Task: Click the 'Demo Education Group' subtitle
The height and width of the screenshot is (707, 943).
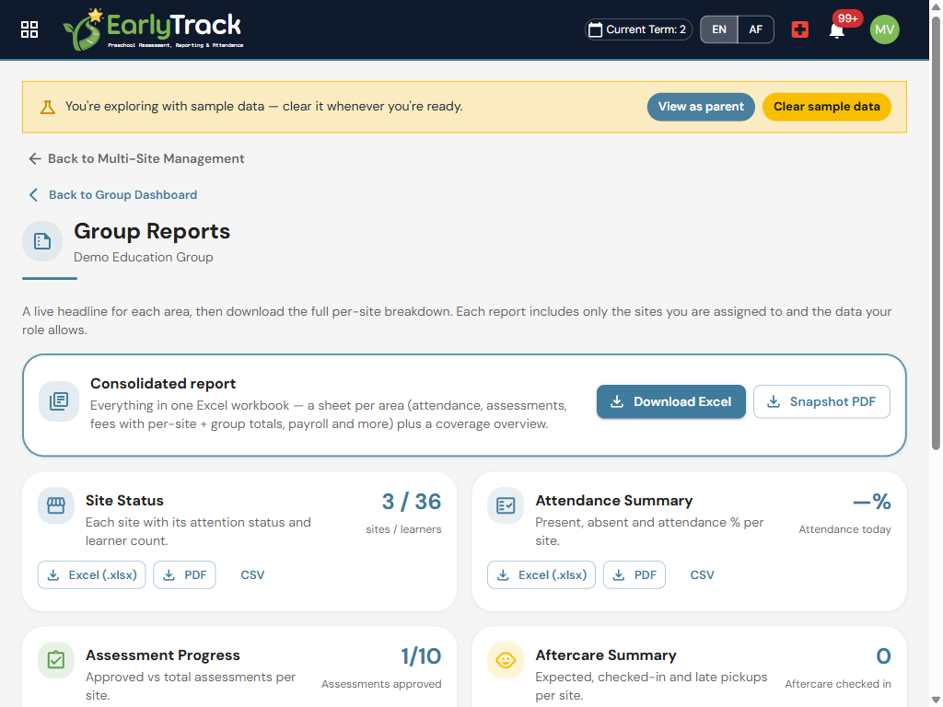Action: pos(143,258)
